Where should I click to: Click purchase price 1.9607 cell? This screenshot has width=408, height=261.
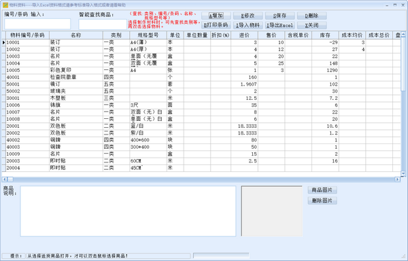(244, 84)
